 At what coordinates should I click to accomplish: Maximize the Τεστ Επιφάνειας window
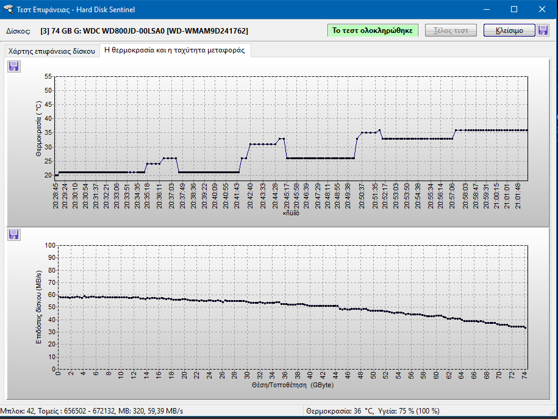[x=514, y=9]
